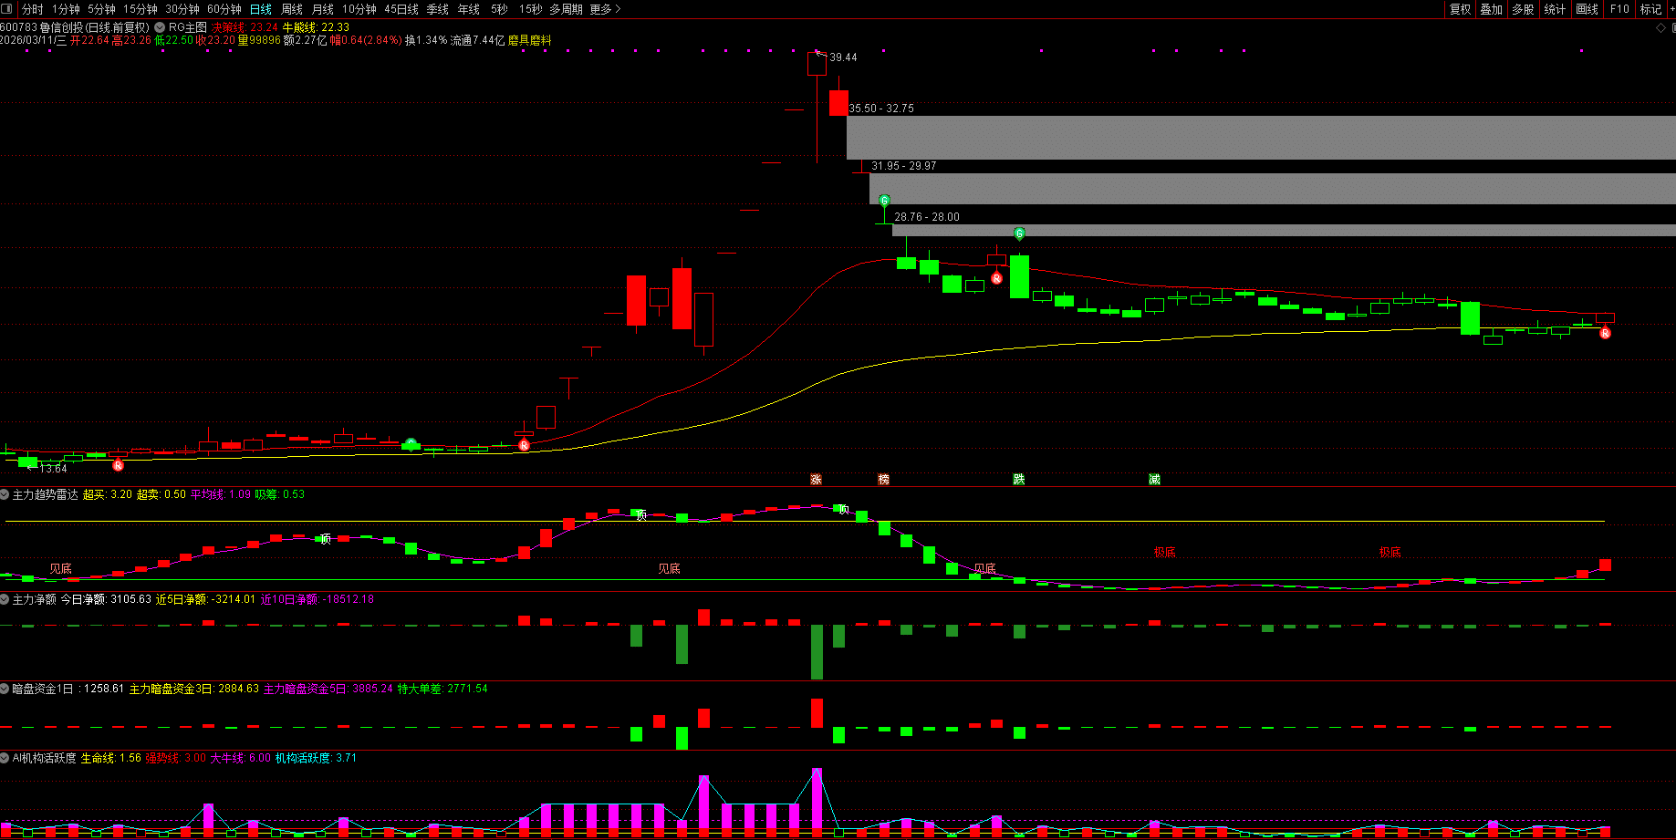This screenshot has height=840, width=1676.
Task: Toggle 叠加 overlay mode
Action: [x=1491, y=9]
